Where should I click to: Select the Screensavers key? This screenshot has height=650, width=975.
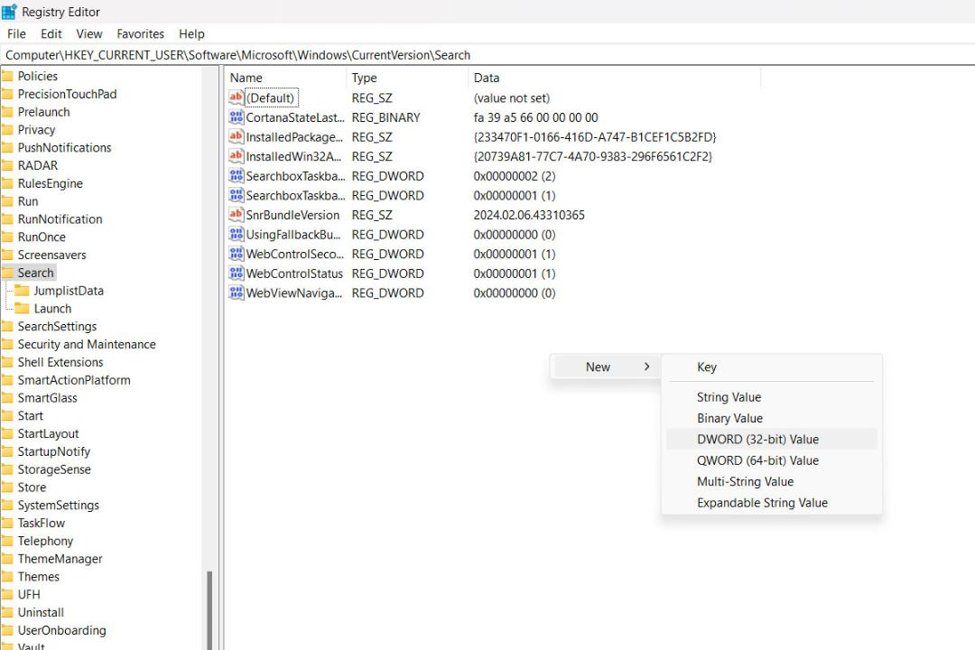click(52, 255)
